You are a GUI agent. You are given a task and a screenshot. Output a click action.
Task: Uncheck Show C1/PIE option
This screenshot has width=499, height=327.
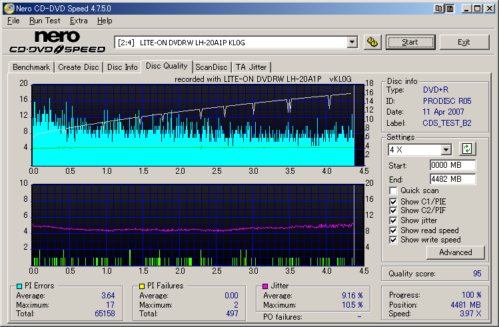(x=393, y=200)
